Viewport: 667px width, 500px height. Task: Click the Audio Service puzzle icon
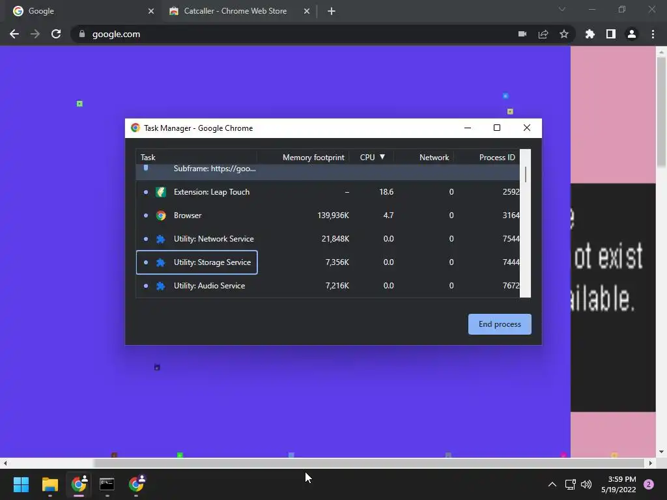tap(161, 286)
